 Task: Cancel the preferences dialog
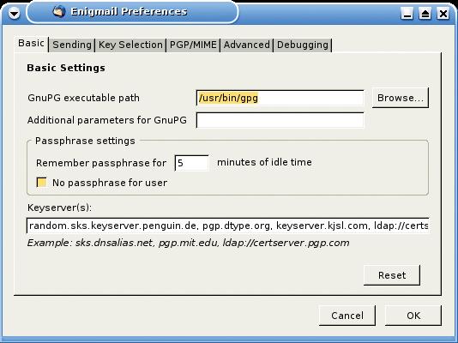click(x=347, y=316)
